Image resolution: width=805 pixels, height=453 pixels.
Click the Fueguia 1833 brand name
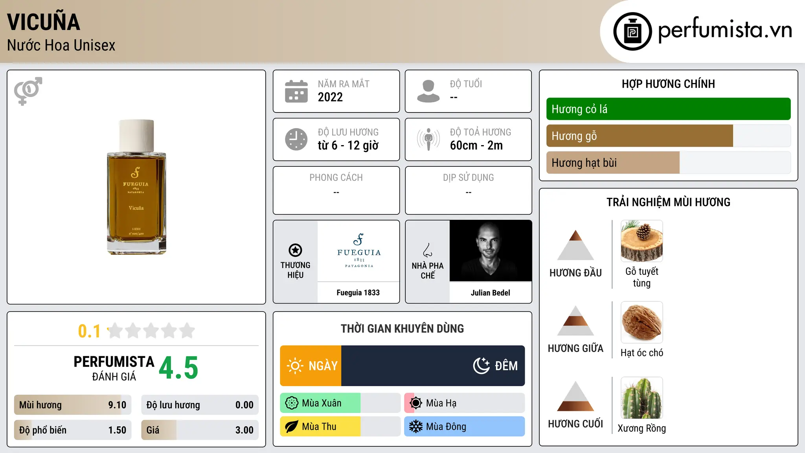click(358, 293)
